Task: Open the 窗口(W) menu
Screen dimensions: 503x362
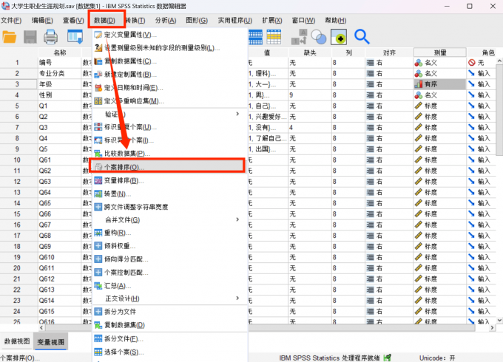Action: (x=303, y=21)
